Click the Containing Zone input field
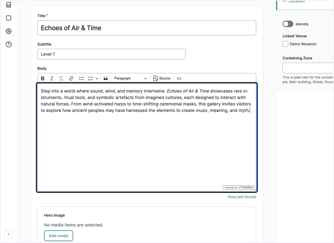Viewport: 334px width, 243px height. point(308,68)
